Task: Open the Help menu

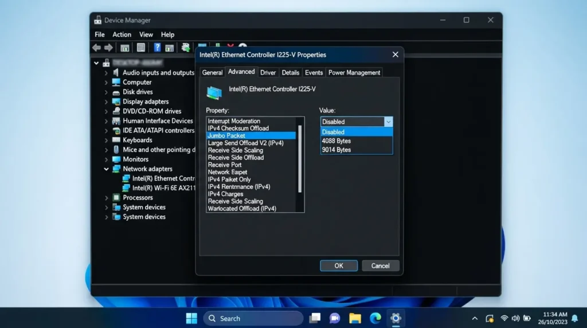Action: click(167, 34)
